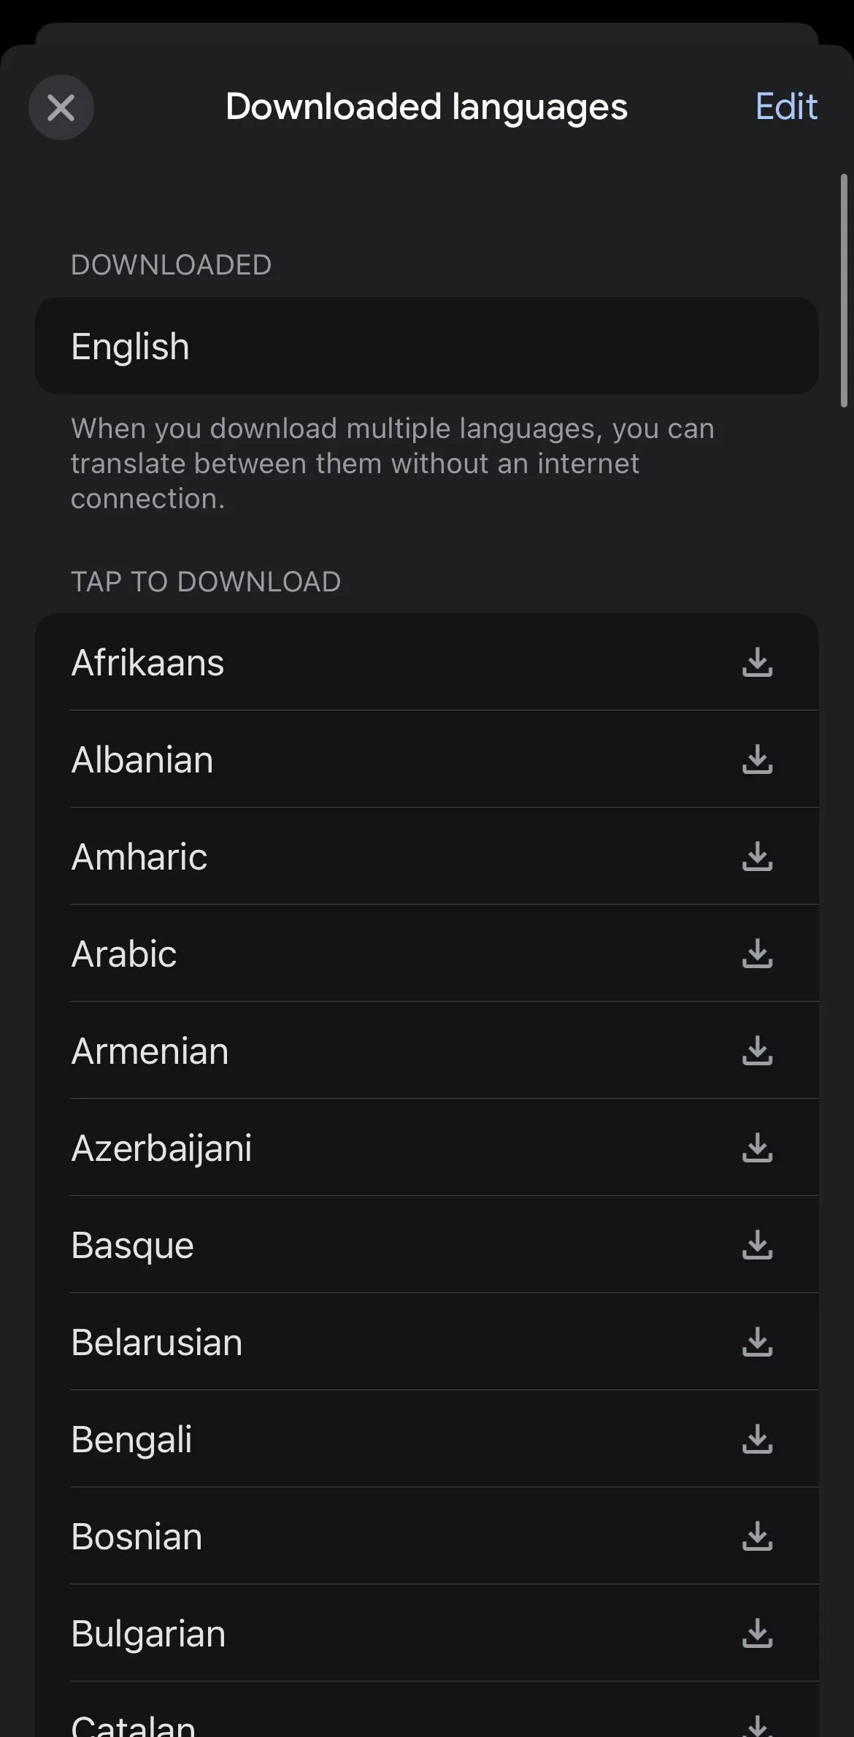854x1737 pixels.
Task: Tap the Belarusian download icon
Action: tap(758, 1343)
